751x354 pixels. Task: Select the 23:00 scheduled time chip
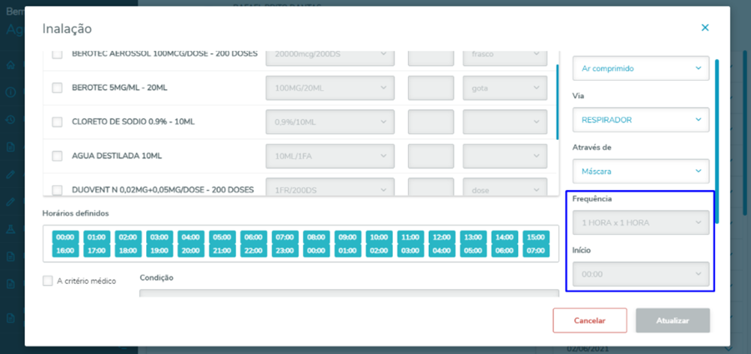tap(285, 251)
